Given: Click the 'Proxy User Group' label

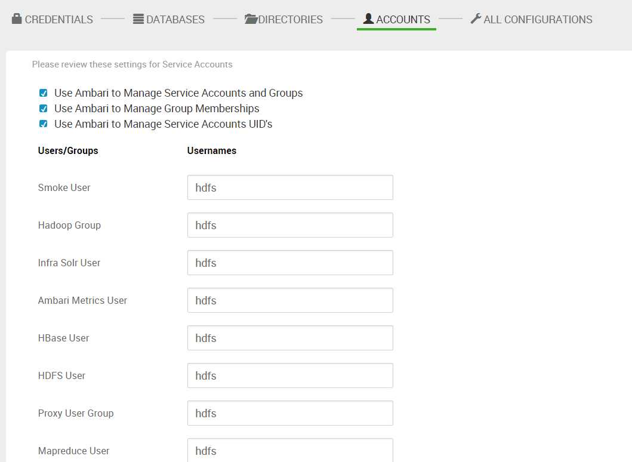Looking at the screenshot, I should 76,413.
